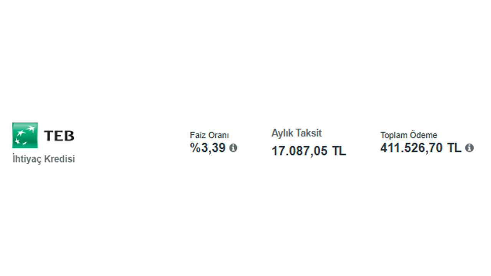This screenshot has width=491, height=276.
Task: Click the TL unit after 411.526,70
Action: pyautogui.click(x=454, y=148)
